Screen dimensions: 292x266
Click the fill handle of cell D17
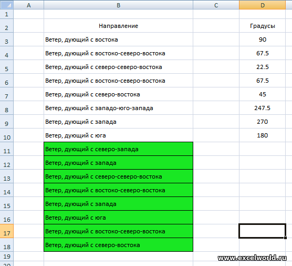[x=285, y=238]
